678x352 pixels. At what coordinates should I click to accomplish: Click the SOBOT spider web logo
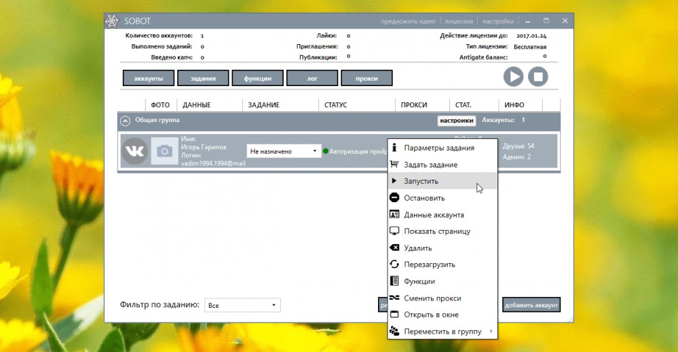tap(112, 21)
